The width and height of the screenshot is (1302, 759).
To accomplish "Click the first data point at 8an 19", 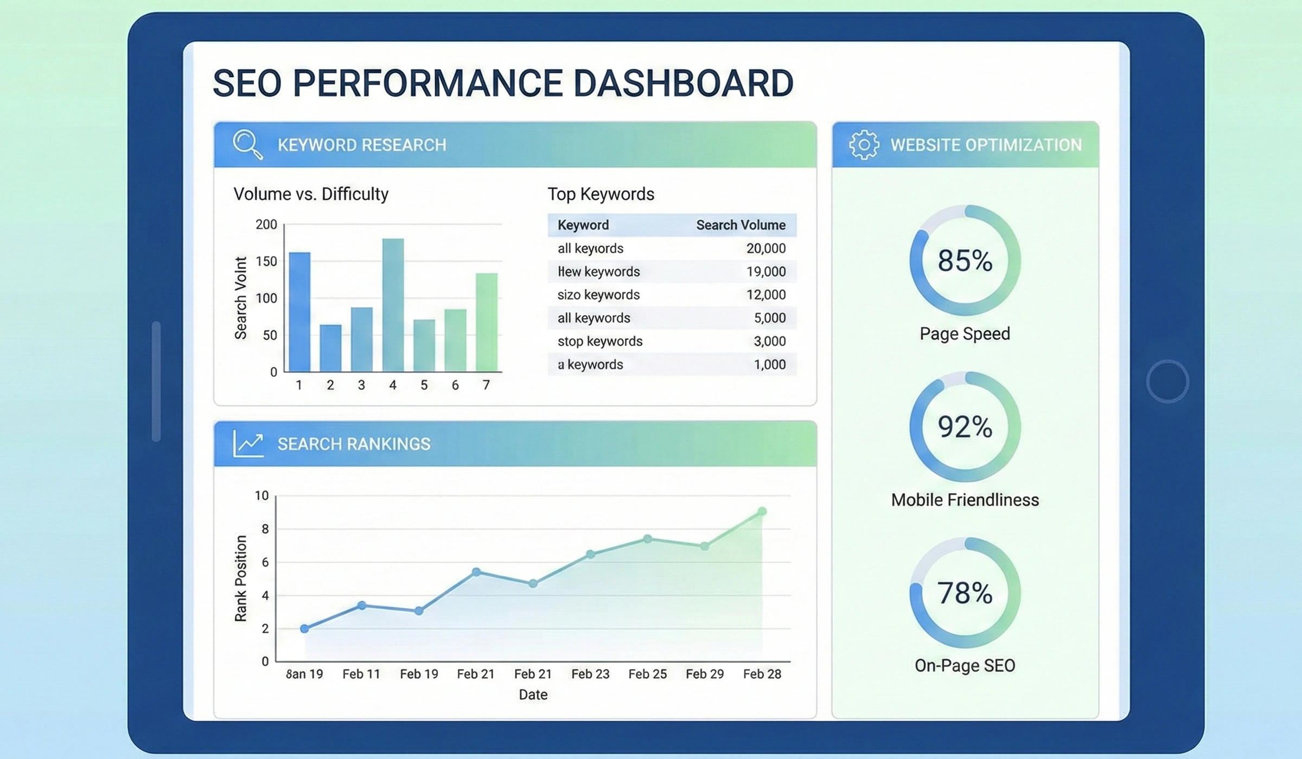I will (304, 628).
